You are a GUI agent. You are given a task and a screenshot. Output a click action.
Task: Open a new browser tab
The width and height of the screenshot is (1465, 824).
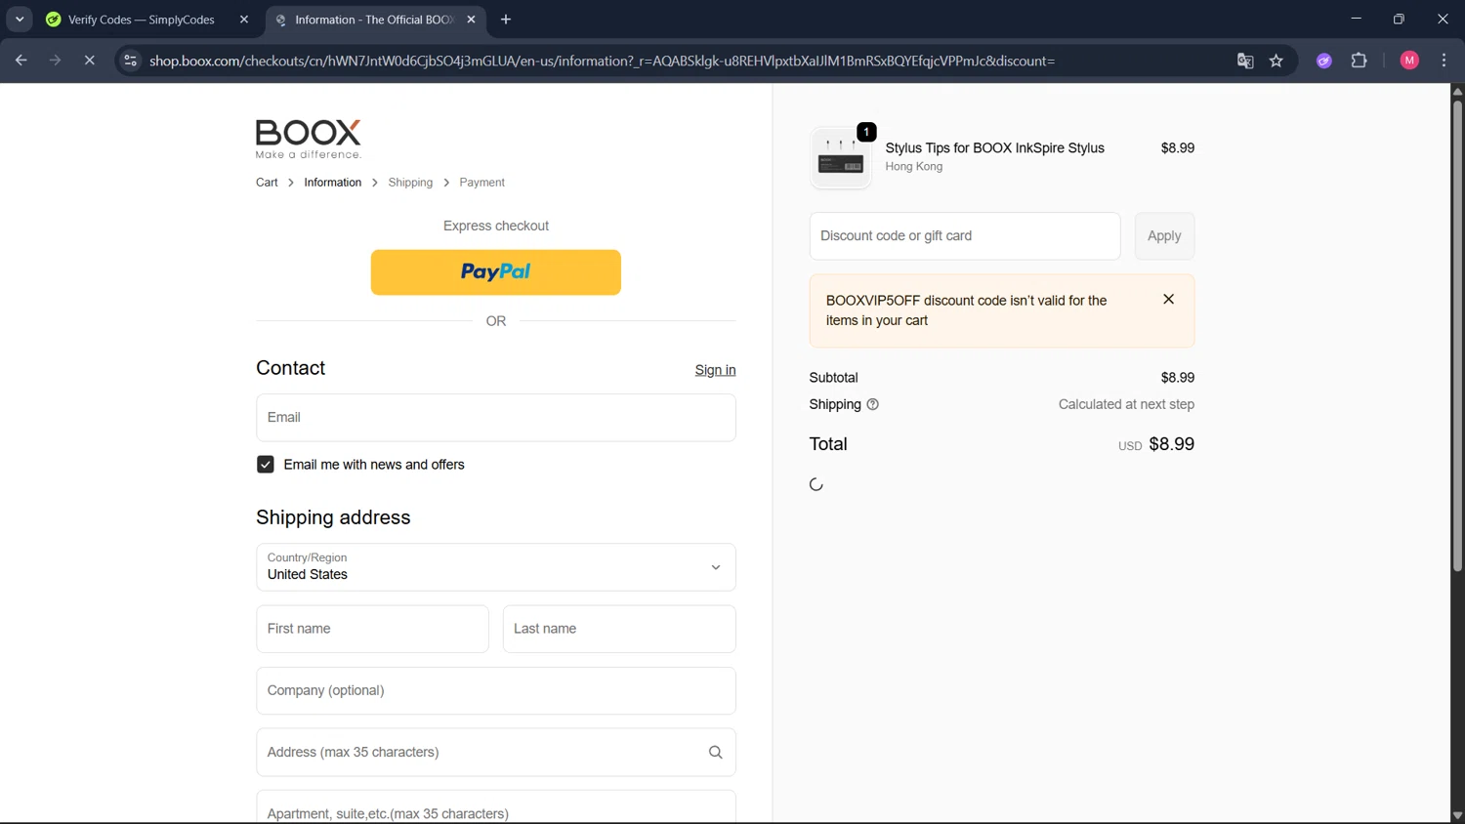[506, 20]
